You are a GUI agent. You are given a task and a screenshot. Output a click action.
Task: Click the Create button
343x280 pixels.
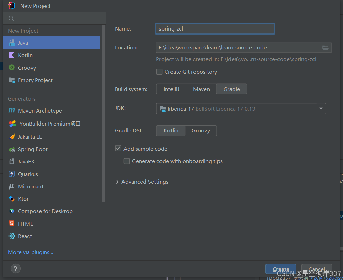[281, 269]
